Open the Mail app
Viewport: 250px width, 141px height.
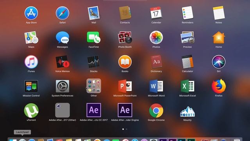tap(94, 13)
